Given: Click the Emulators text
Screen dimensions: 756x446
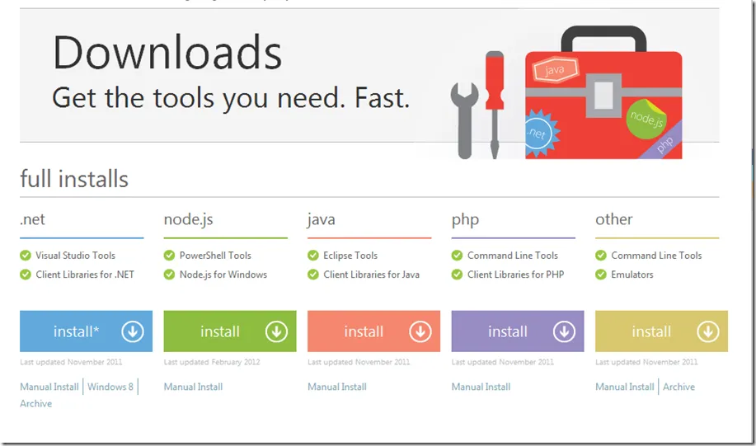Looking at the screenshot, I should [632, 275].
